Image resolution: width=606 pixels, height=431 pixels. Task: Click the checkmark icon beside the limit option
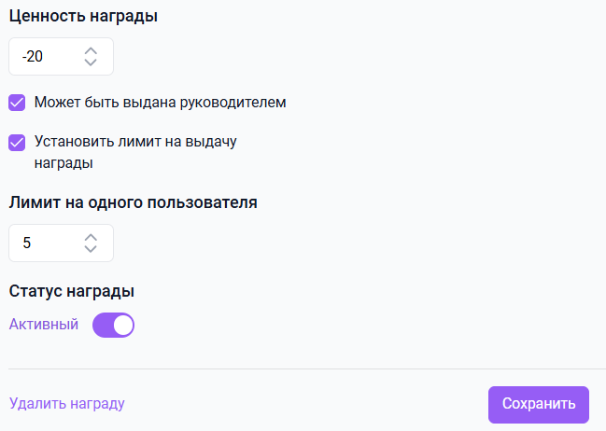coord(17,143)
